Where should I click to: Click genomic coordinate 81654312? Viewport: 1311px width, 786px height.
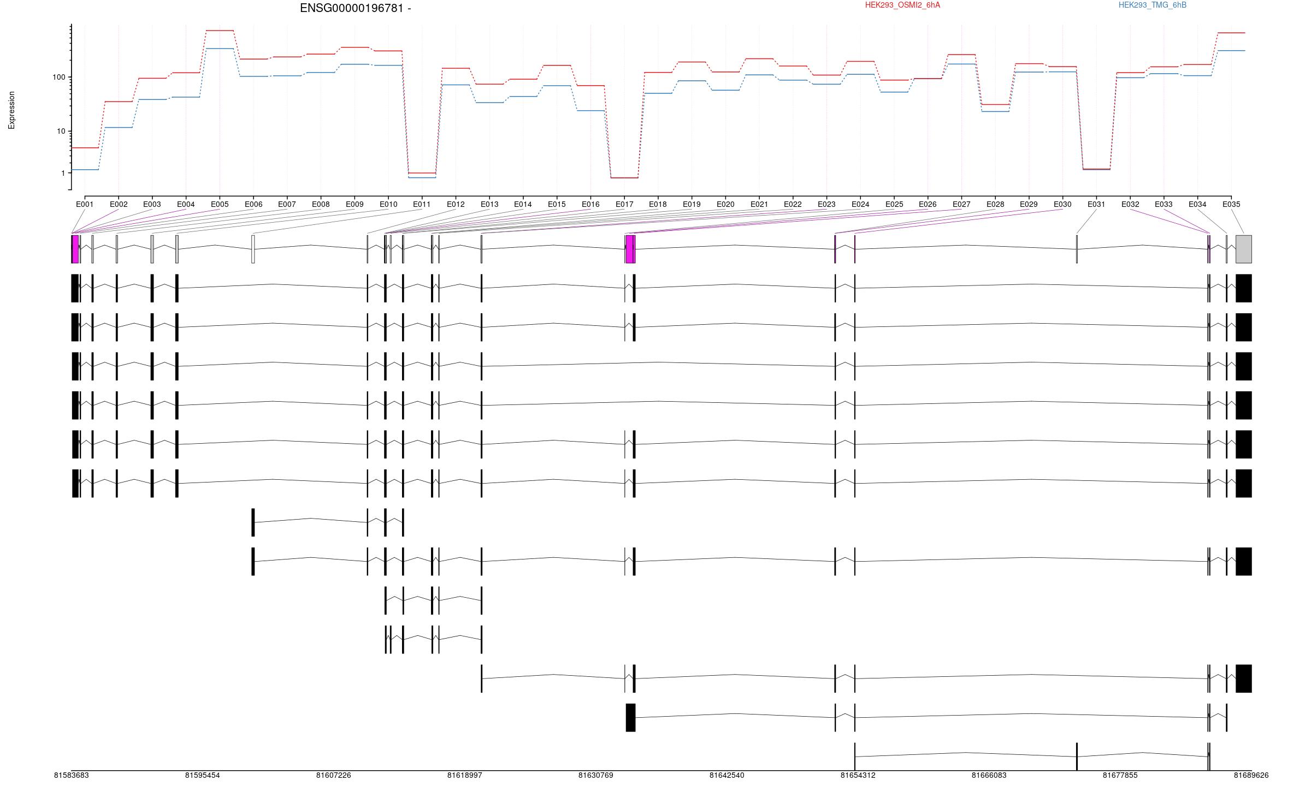[x=858, y=776]
